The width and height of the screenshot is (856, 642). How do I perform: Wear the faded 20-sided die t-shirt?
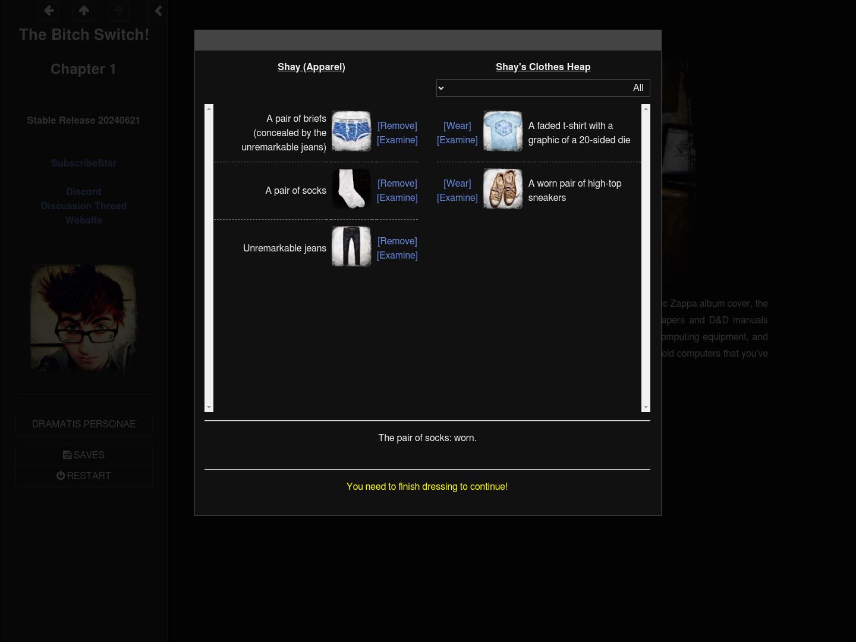pos(457,126)
